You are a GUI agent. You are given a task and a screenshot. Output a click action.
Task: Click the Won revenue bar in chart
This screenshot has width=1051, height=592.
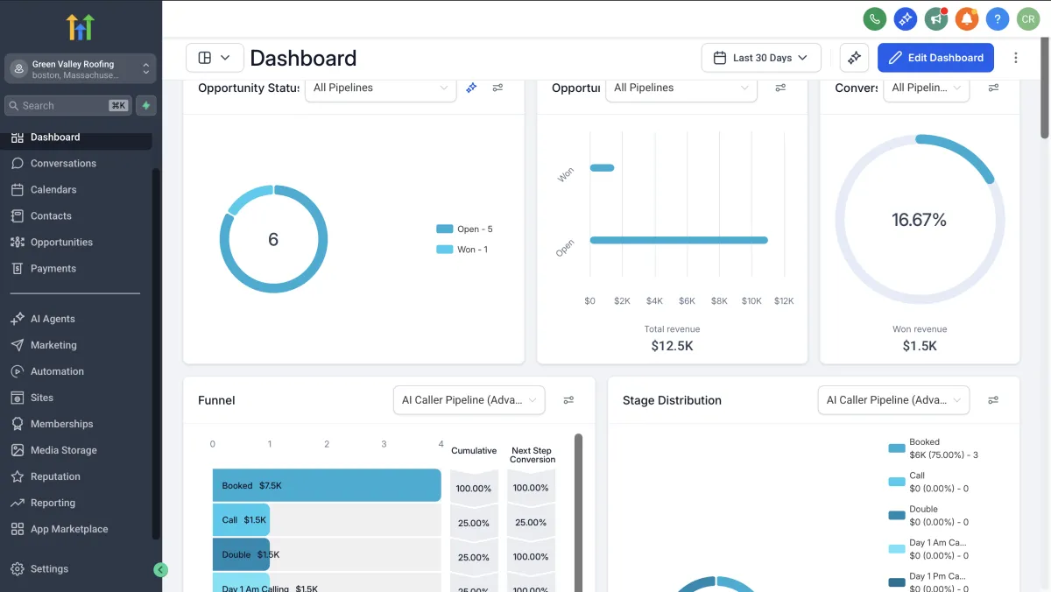coord(603,168)
